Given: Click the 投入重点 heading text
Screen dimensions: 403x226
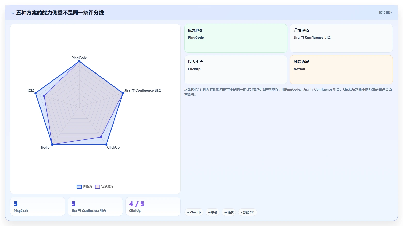Looking at the screenshot, I should tap(196, 62).
